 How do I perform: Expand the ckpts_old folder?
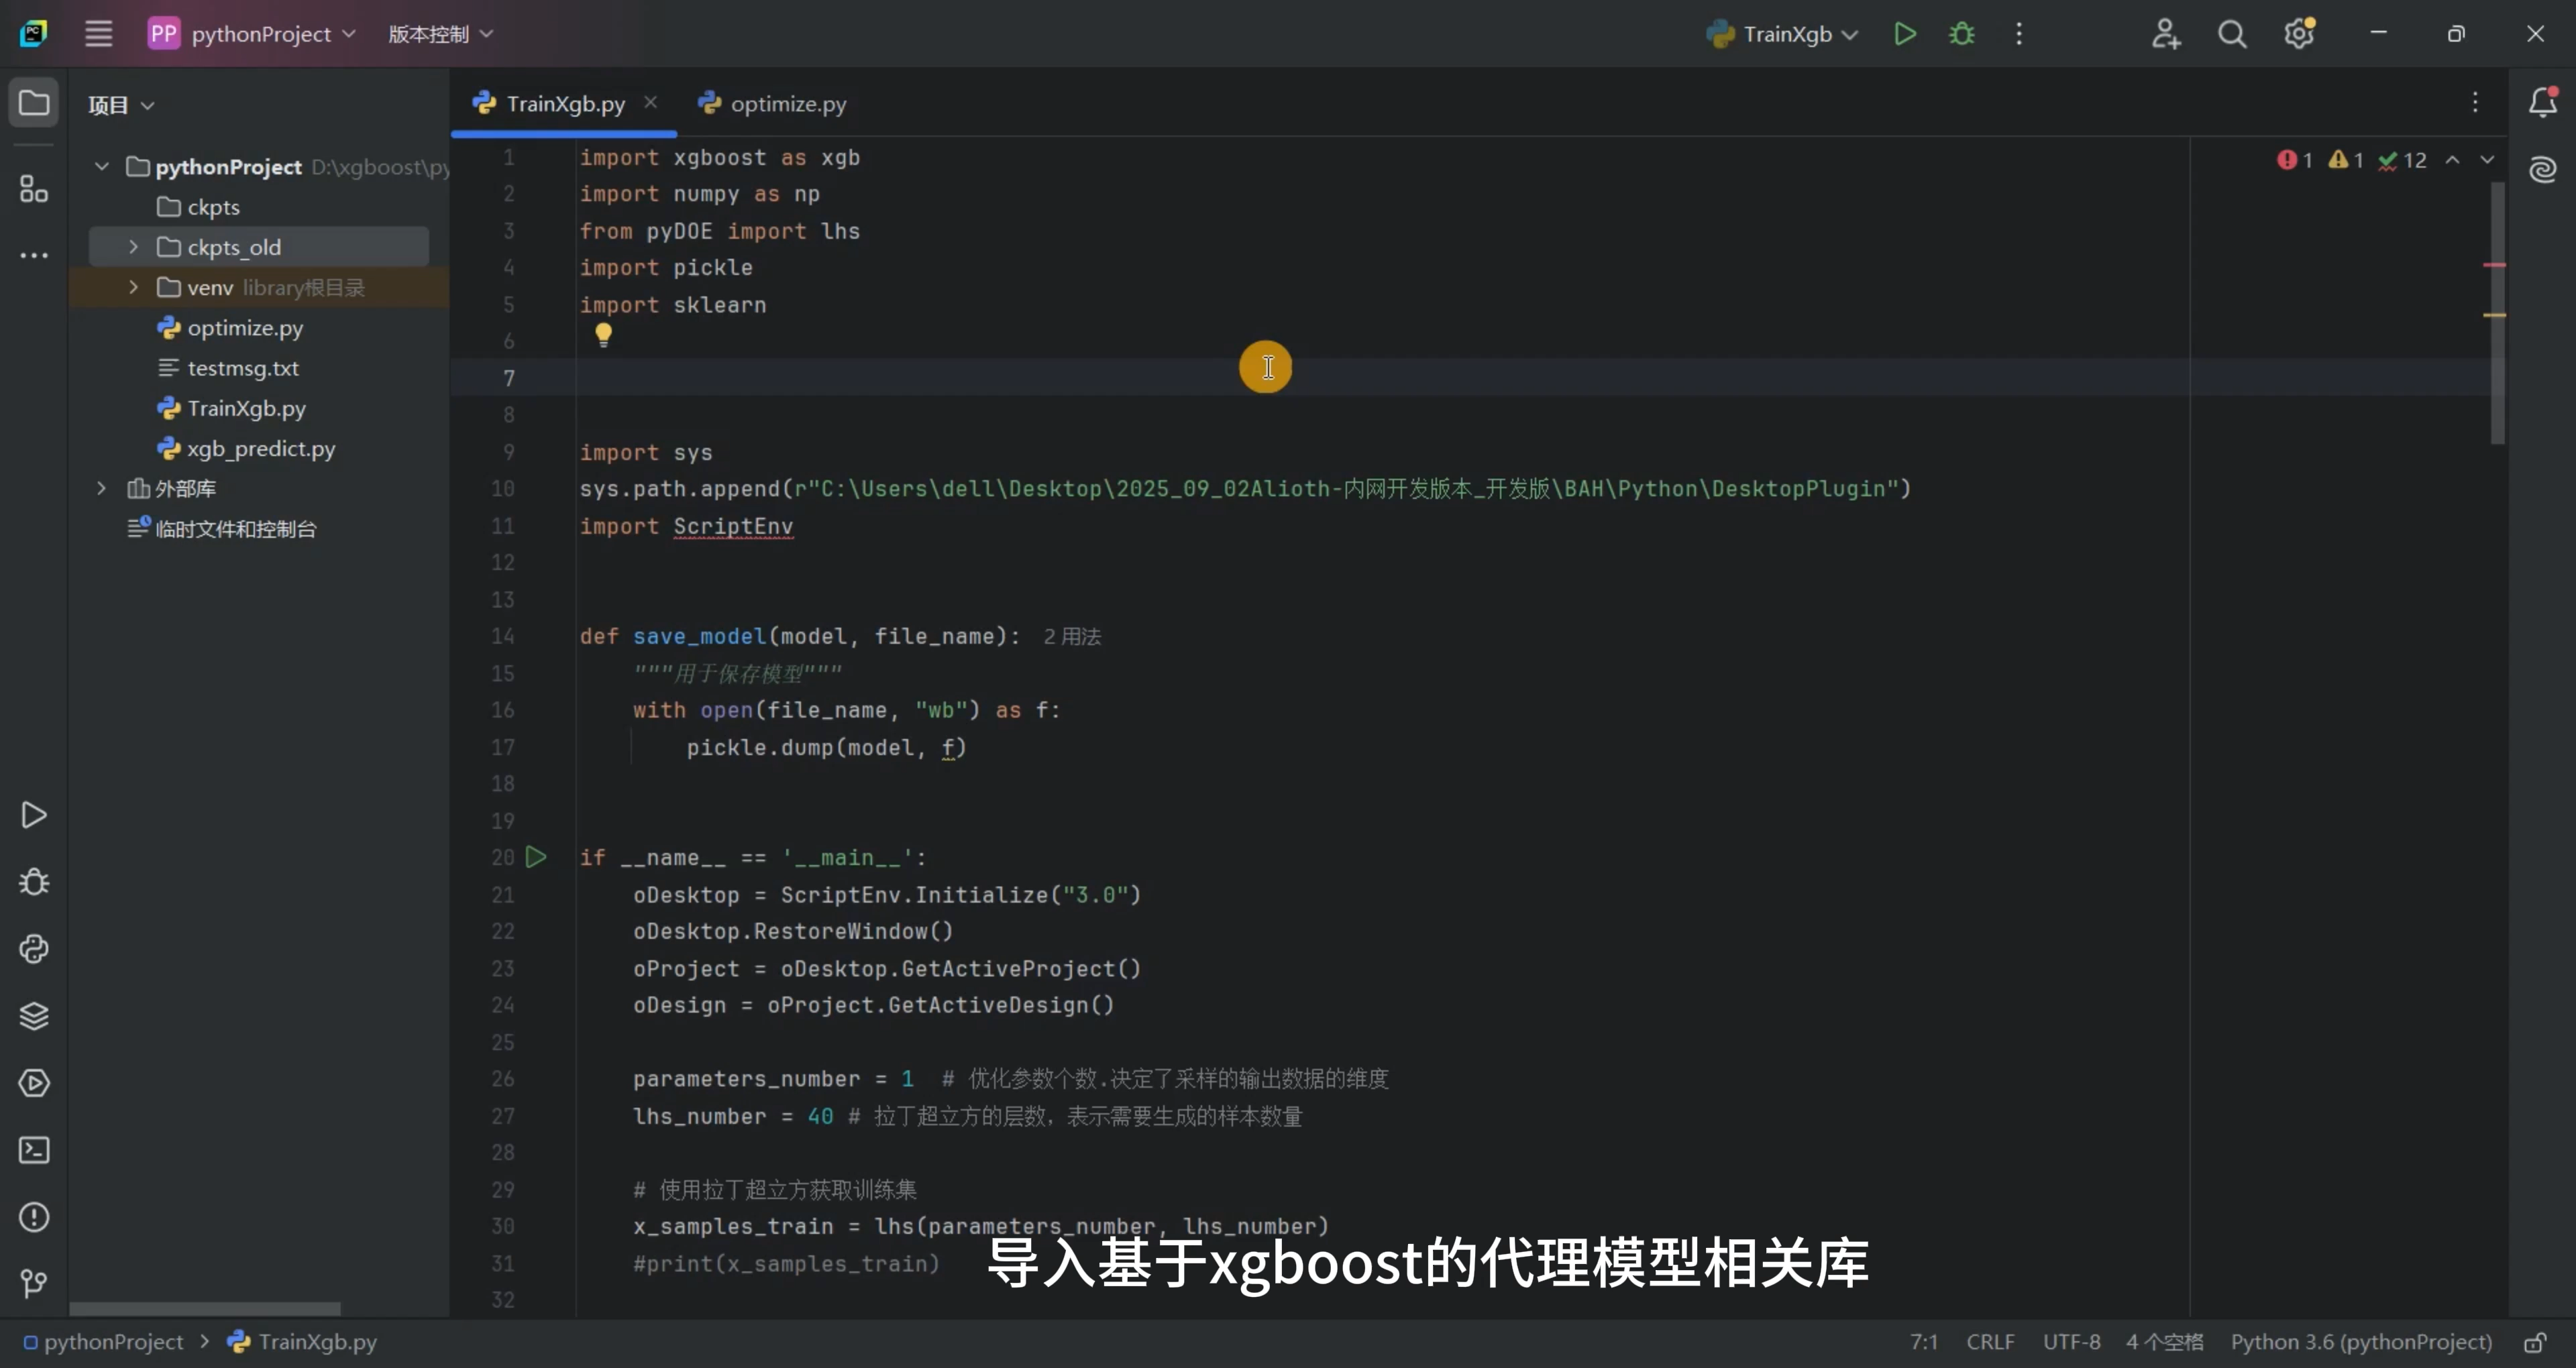[x=133, y=247]
